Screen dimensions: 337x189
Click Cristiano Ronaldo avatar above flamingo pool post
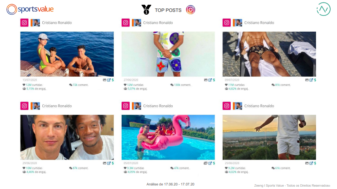point(136,106)
